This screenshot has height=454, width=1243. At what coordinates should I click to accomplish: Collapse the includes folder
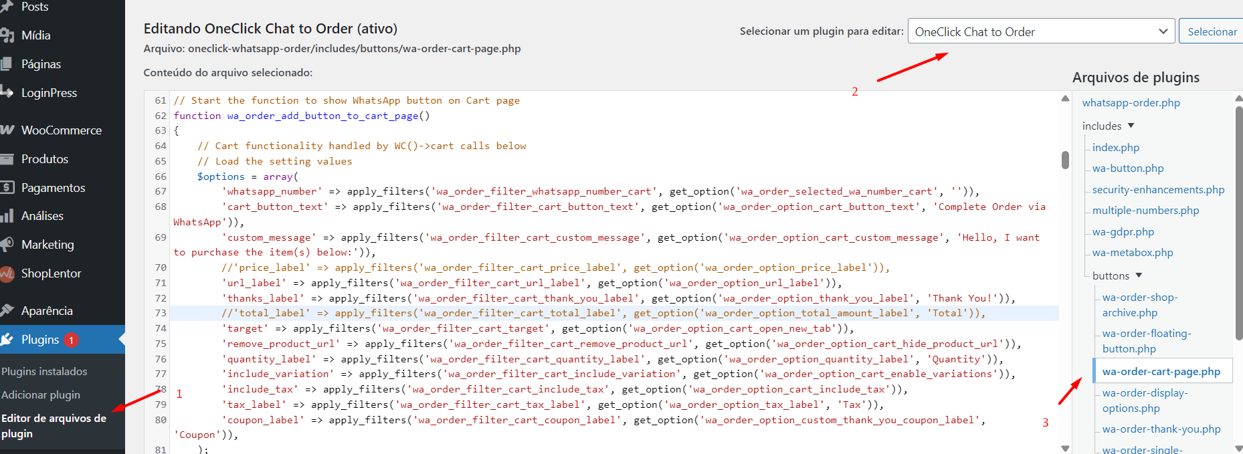(1131, 126)
